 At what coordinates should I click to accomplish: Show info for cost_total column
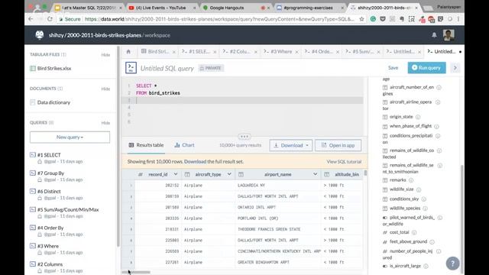click(x=414, y=232)
